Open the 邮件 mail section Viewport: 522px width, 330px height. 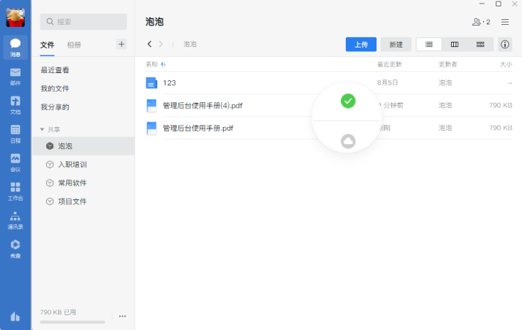point(15,76)
